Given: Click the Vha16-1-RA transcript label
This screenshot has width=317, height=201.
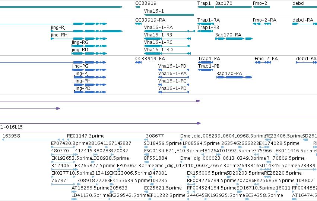Looking at the screenshot, I should [159, 27].
